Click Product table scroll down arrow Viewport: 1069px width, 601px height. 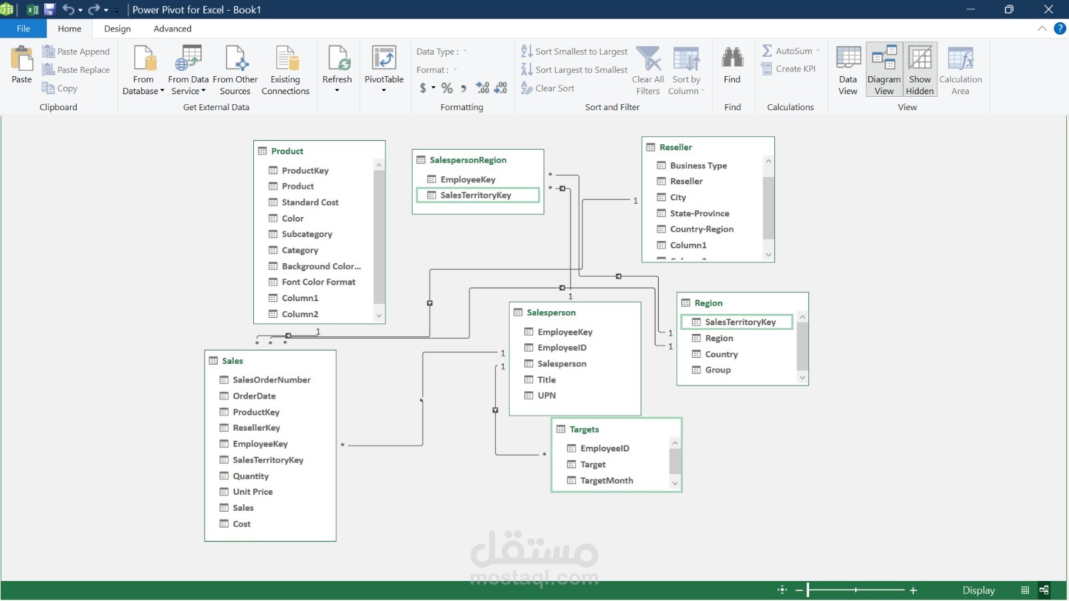click(379, 316)
